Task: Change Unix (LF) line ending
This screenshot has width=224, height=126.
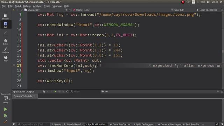Action: point(179,10)
